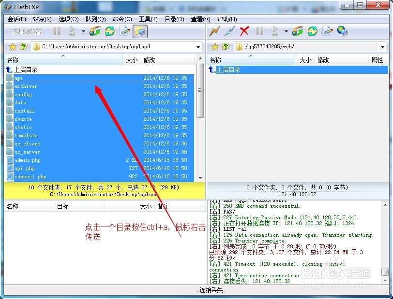Open the 选项(O) menu
This screenshot has width=393, height=299.
tap(68, 19)
